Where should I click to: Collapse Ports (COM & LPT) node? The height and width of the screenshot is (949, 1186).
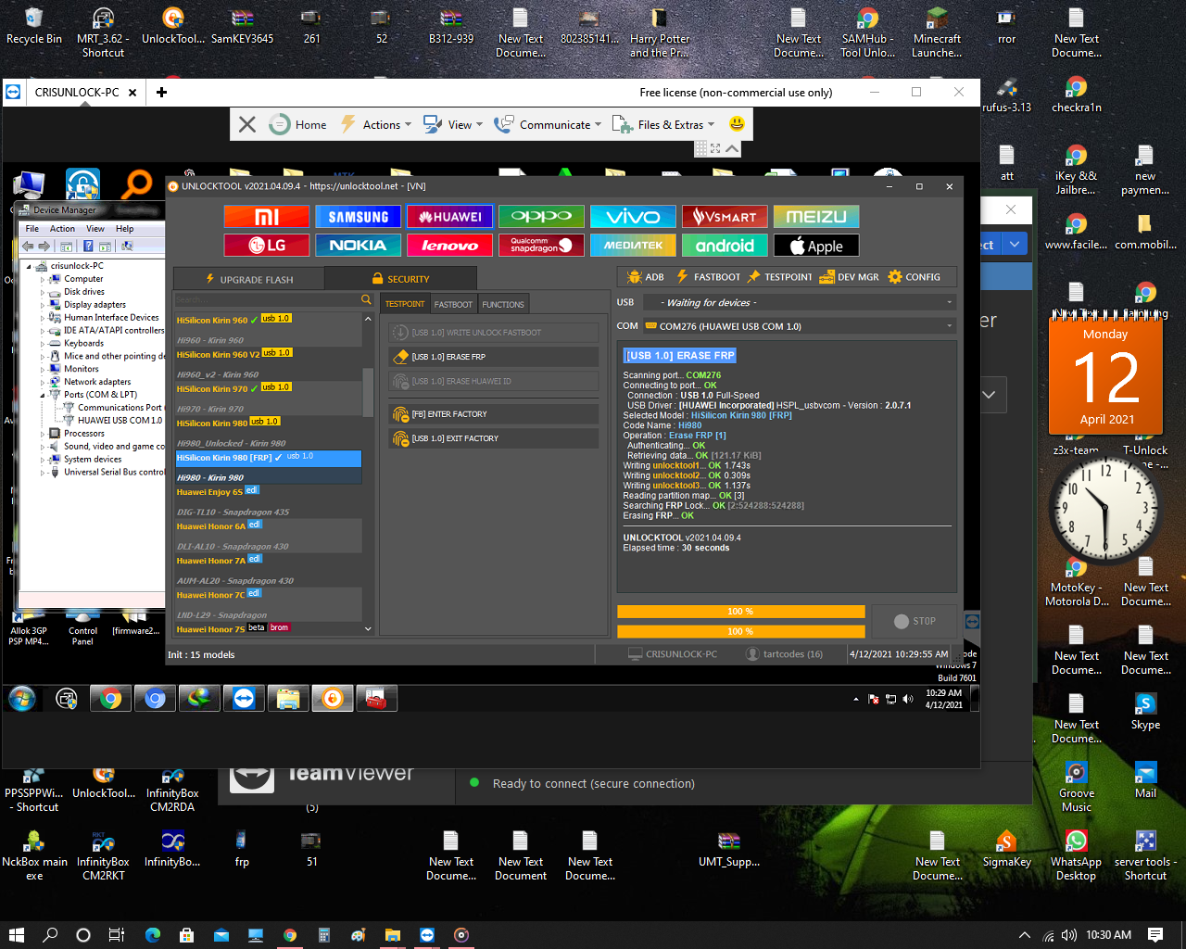point(43,395)
